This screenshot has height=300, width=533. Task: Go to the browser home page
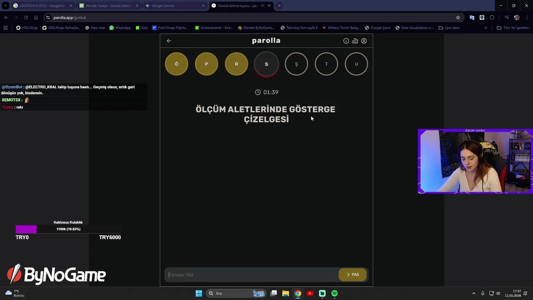36,17
